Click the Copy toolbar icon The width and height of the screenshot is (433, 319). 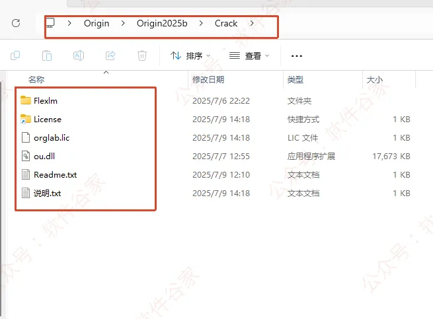point(15,55)
